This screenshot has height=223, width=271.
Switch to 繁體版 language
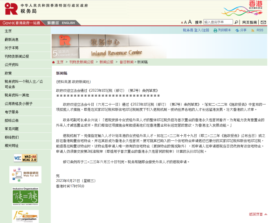tap(53, 23)
